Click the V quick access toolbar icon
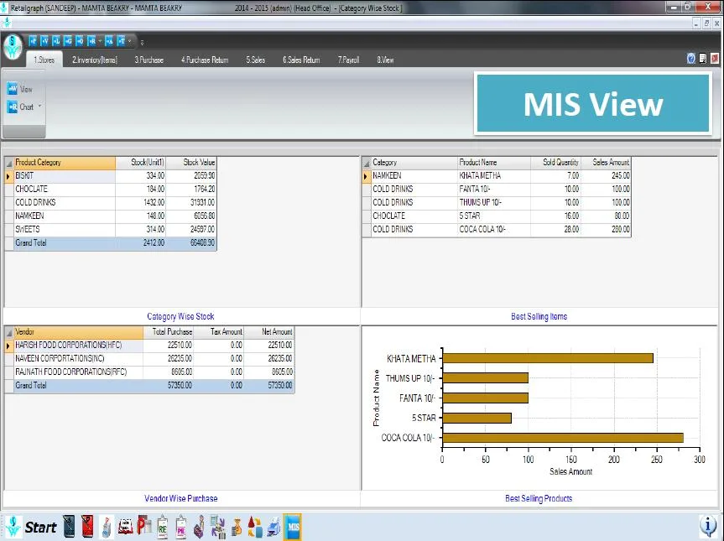Screen dimensions: 724x541 click(x=44, y=42)
